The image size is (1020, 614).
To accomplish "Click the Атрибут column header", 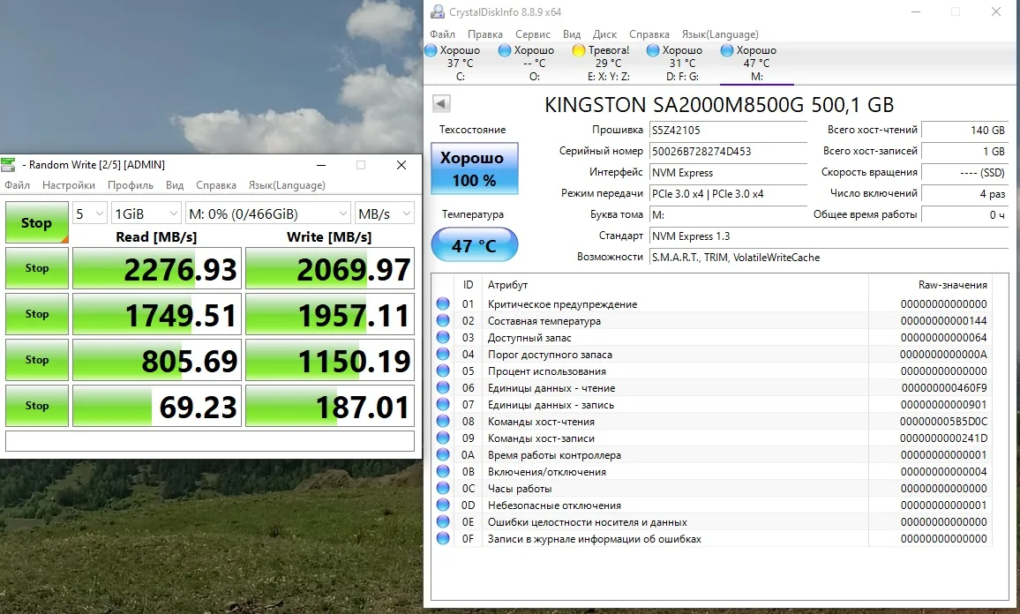I will (674, 284).
